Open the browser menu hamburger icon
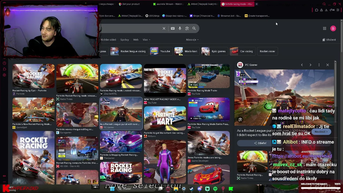Image resolution: width=343 pixels, height=193 pixels. [x=338, y=10]
